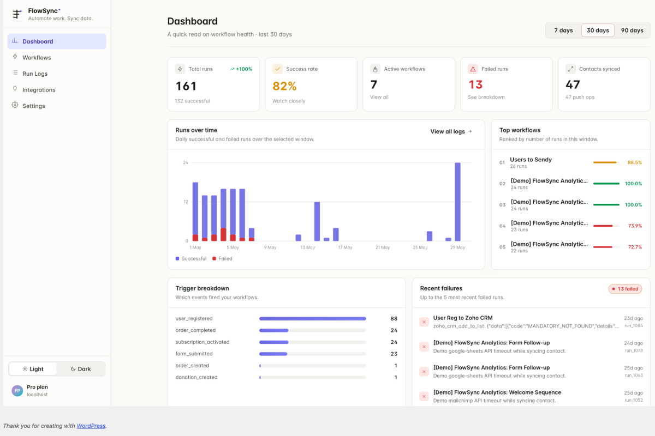Click the subscription_activated trigger label
655x436 pixels.
coord(203,342)
